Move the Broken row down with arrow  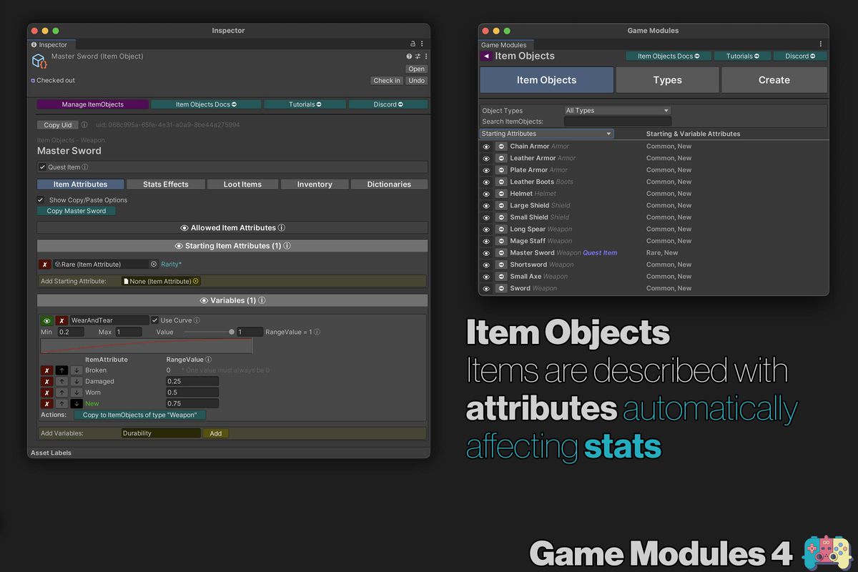77,370
